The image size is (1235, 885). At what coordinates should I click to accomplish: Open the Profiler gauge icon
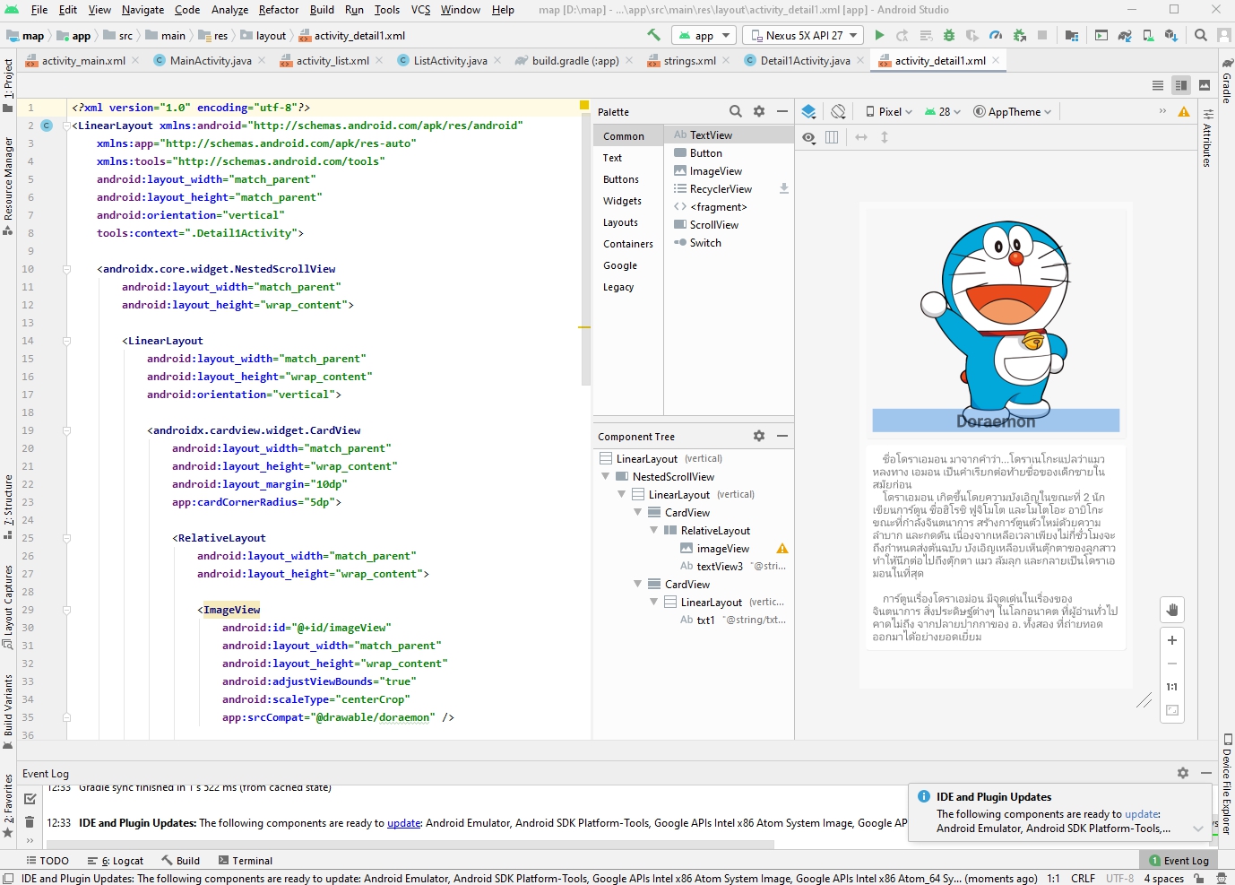click(996, 35)
